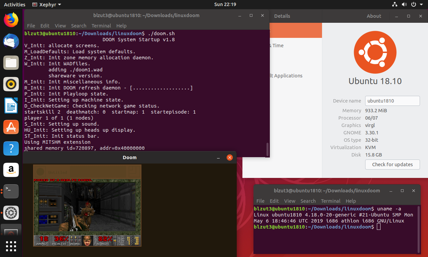Show Applications grid in the dock

click(x=11, y=246)
